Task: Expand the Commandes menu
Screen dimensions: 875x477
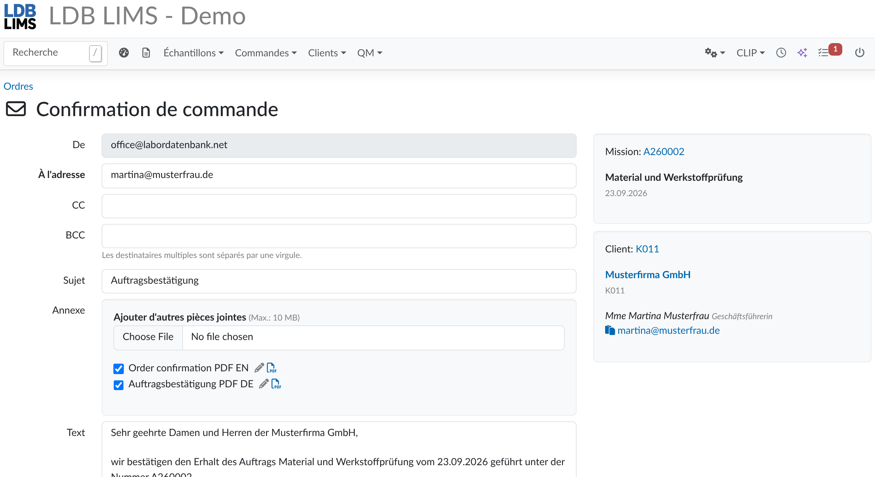Action: (266, 53)
